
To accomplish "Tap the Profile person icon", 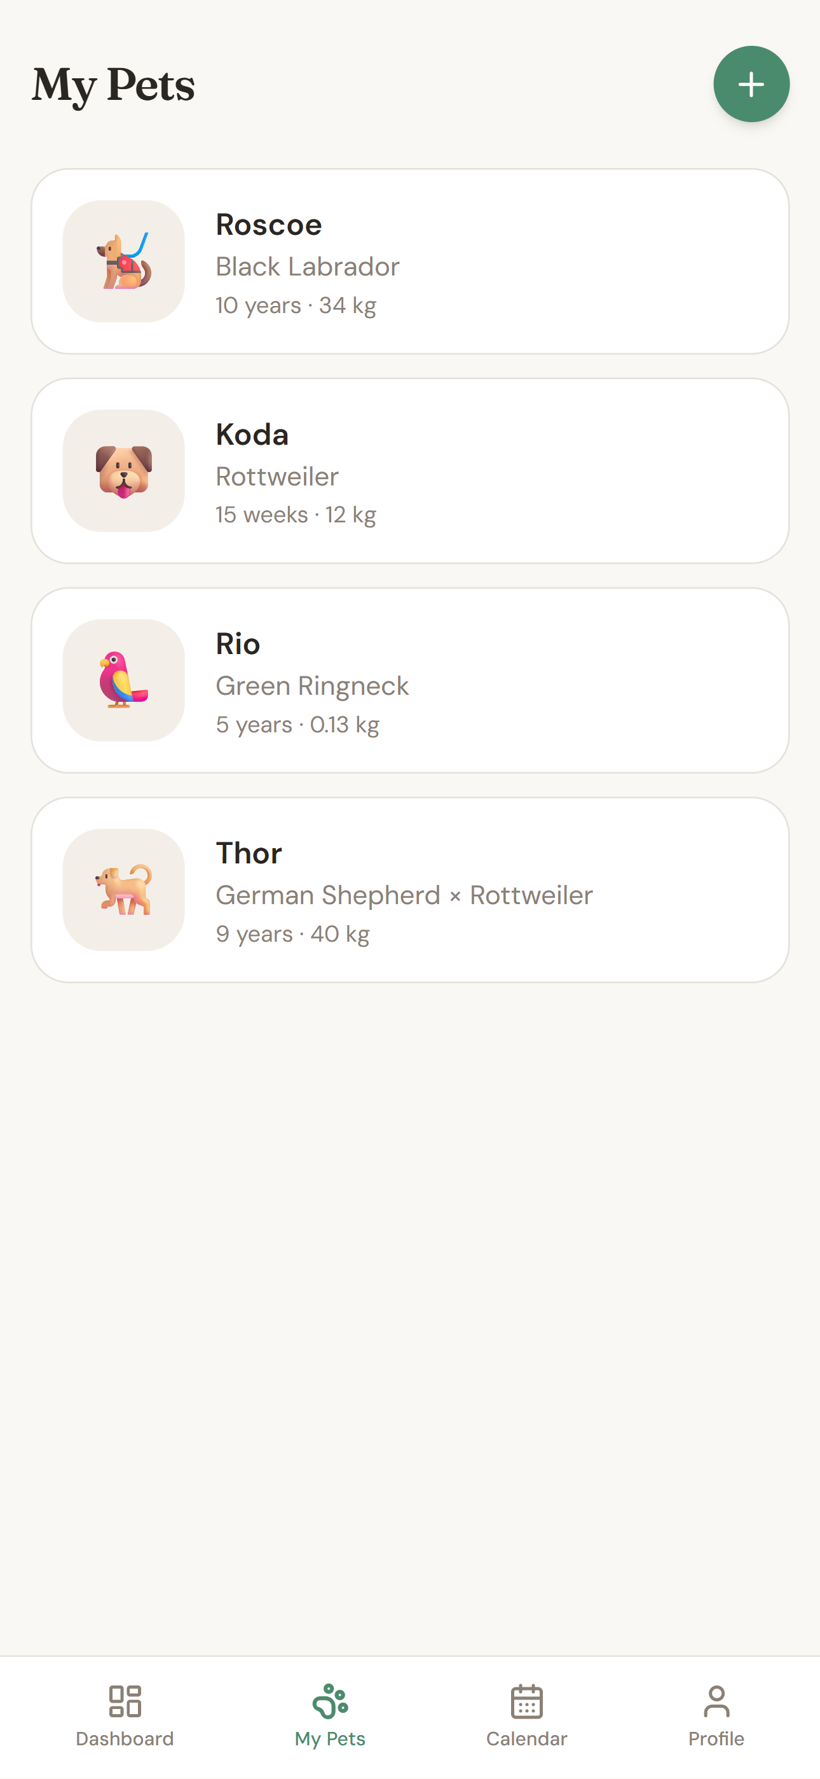I will [x=716, y=1701].
